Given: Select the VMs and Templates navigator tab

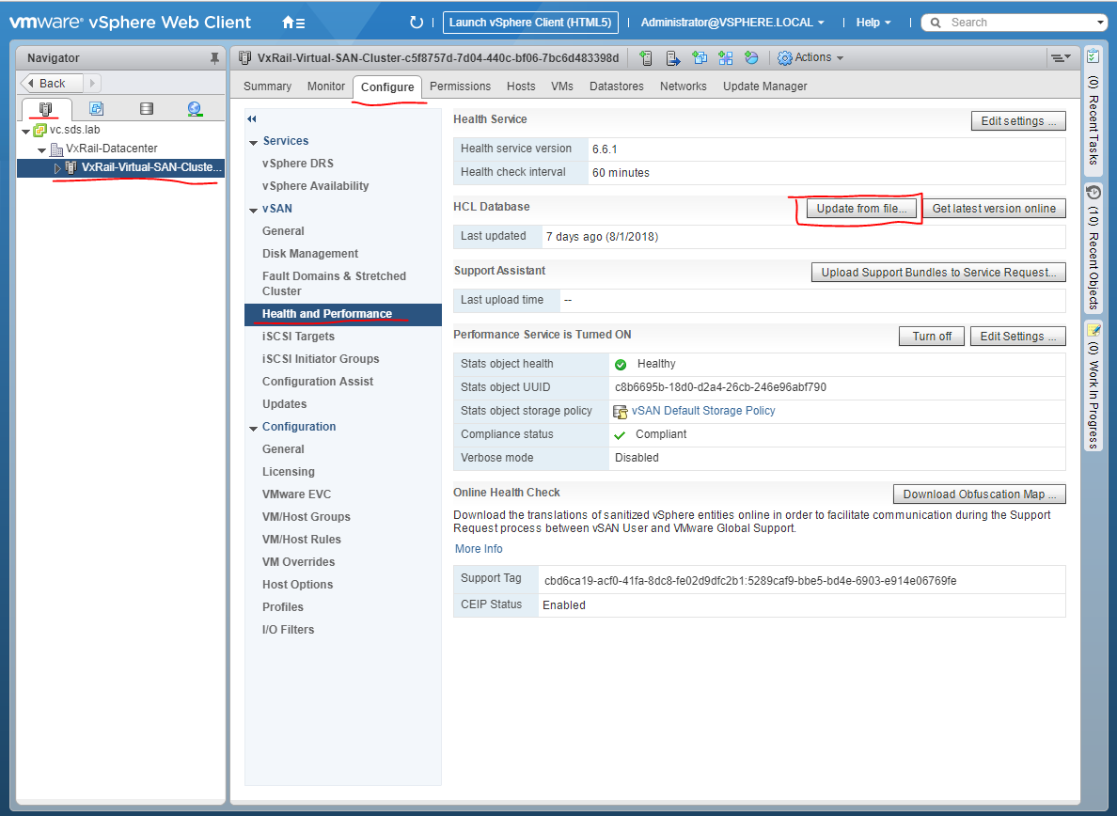Looking at the screenshot, I should [x=96, y=109].
